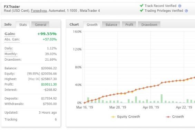Click the Mar 28, '19 axis label
Viewport: 195px width, 130px height.
coord(118,107)
